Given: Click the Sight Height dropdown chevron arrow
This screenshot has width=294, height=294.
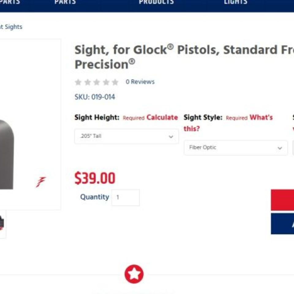Looking at the screenshot, I should click(171, 136).
